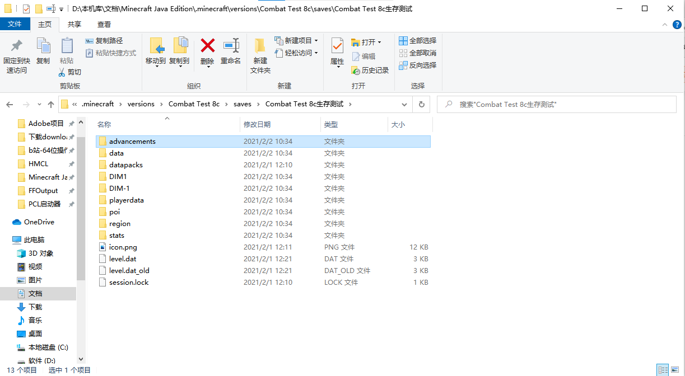The height and width of the screenshot is (376, 685).
Task: Open the Easy access dropdown
Action: click(x=296, y=53)
